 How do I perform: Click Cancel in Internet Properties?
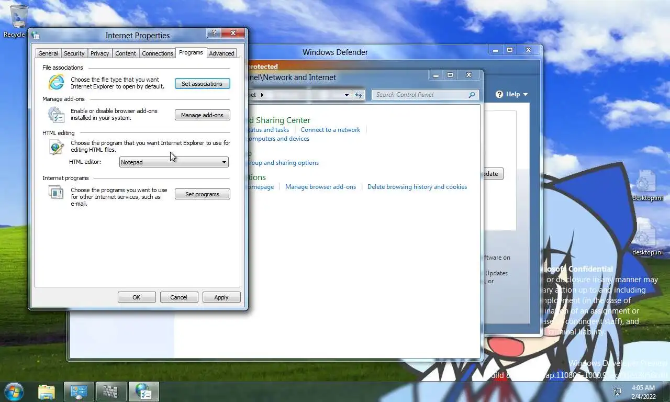(x=178, y=297)
